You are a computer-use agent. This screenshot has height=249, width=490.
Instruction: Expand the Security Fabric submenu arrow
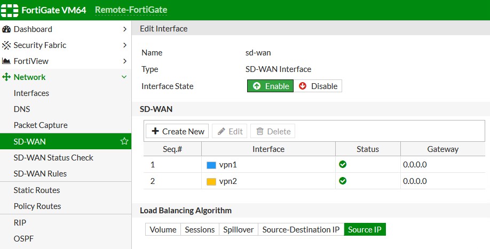coord(124,45)
